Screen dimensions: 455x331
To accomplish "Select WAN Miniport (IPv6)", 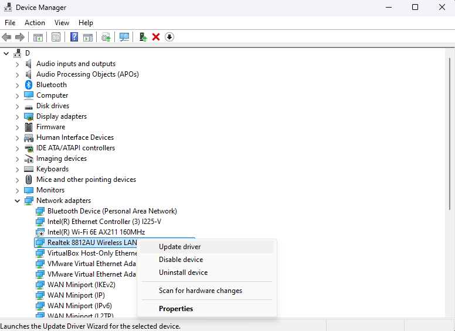I will pyautogui.click(x=80, y=306).
